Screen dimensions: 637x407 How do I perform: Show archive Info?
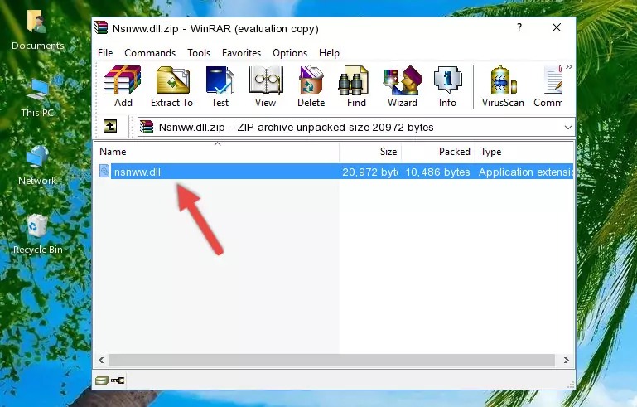(x=447, y=86)
